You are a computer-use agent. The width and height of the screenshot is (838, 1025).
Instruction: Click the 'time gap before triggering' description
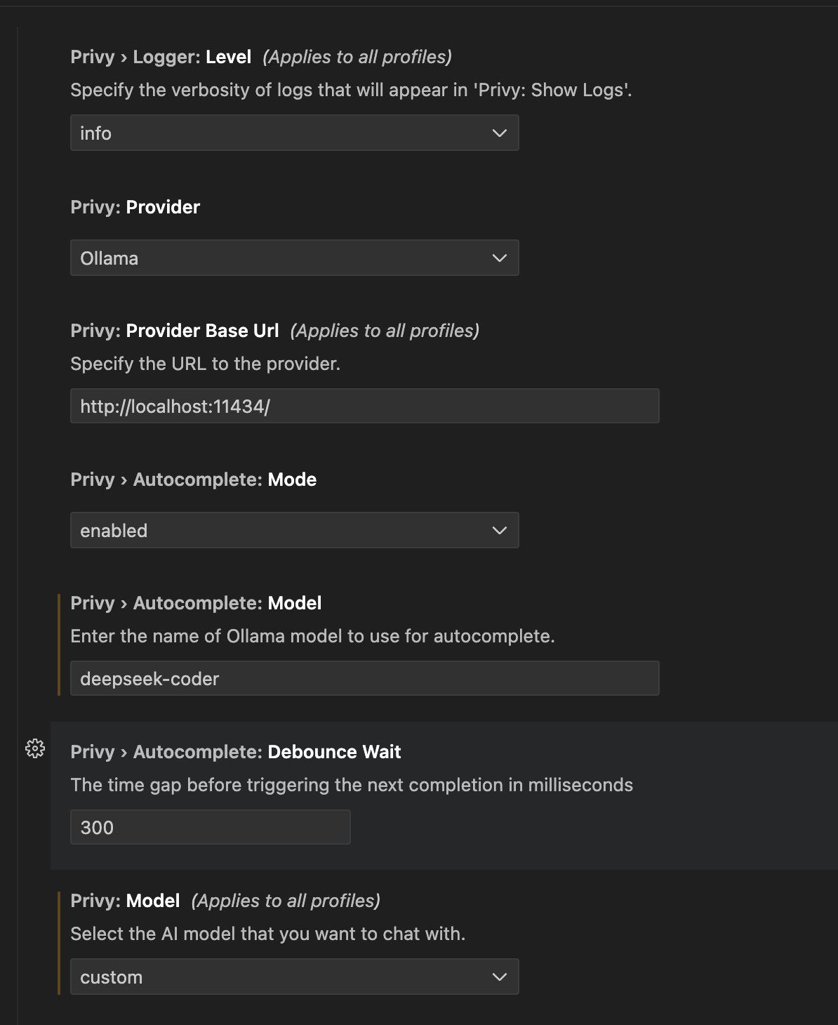coord(352,785)
